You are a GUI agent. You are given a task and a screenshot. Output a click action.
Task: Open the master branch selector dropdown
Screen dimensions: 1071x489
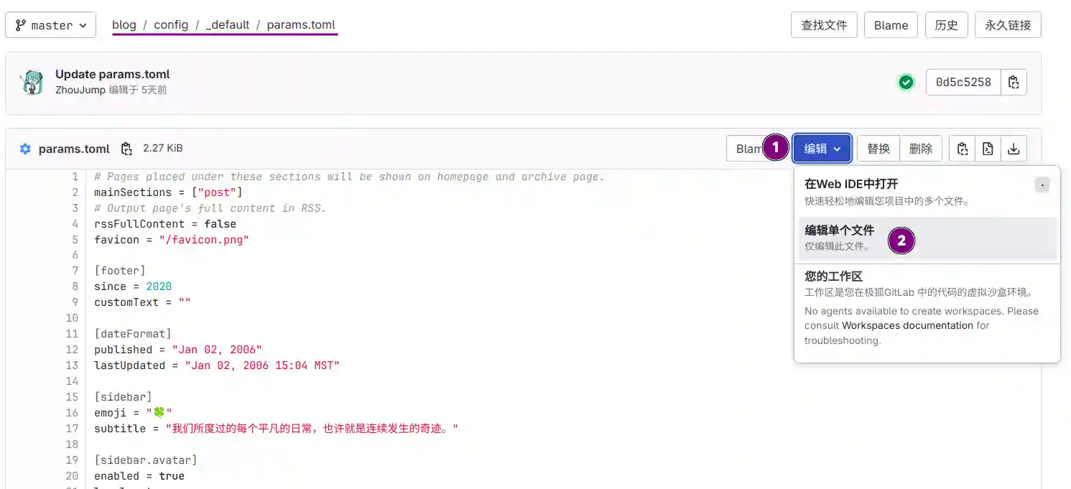pyautogui.click(x=51, y=25)
